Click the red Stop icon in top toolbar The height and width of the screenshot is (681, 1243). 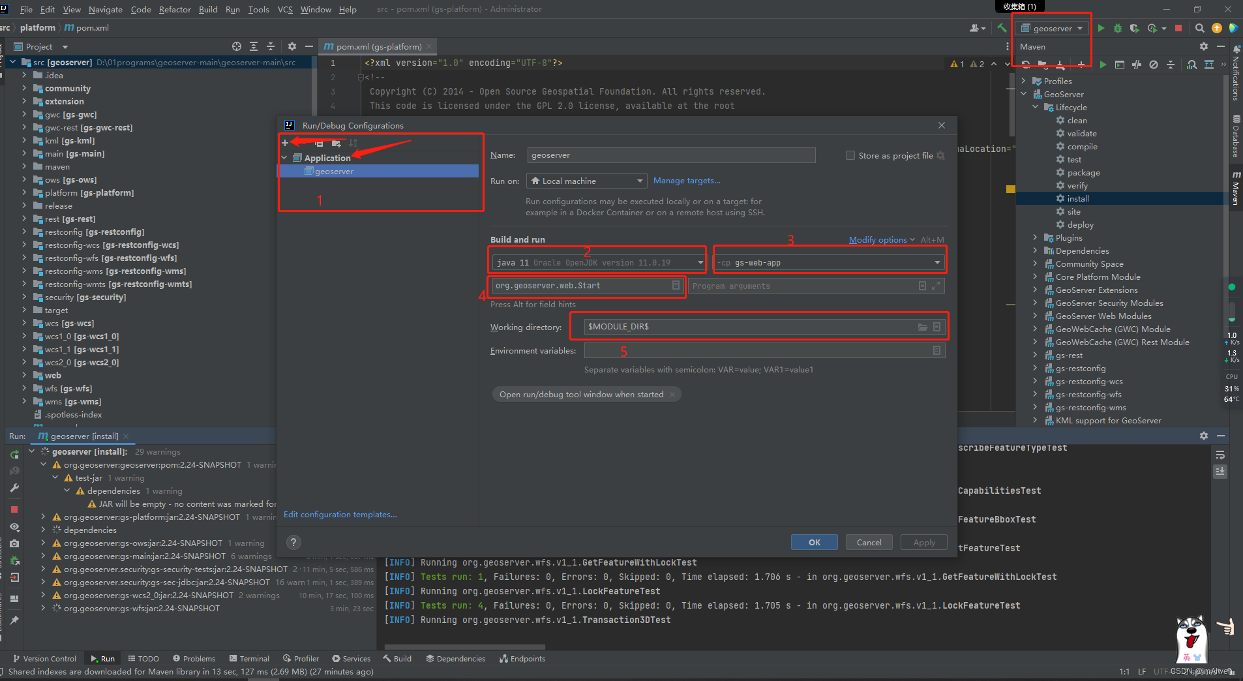(x=1178, y=28)
